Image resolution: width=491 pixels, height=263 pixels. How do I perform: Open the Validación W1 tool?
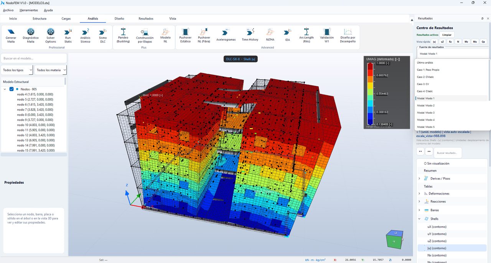point(327,36)
